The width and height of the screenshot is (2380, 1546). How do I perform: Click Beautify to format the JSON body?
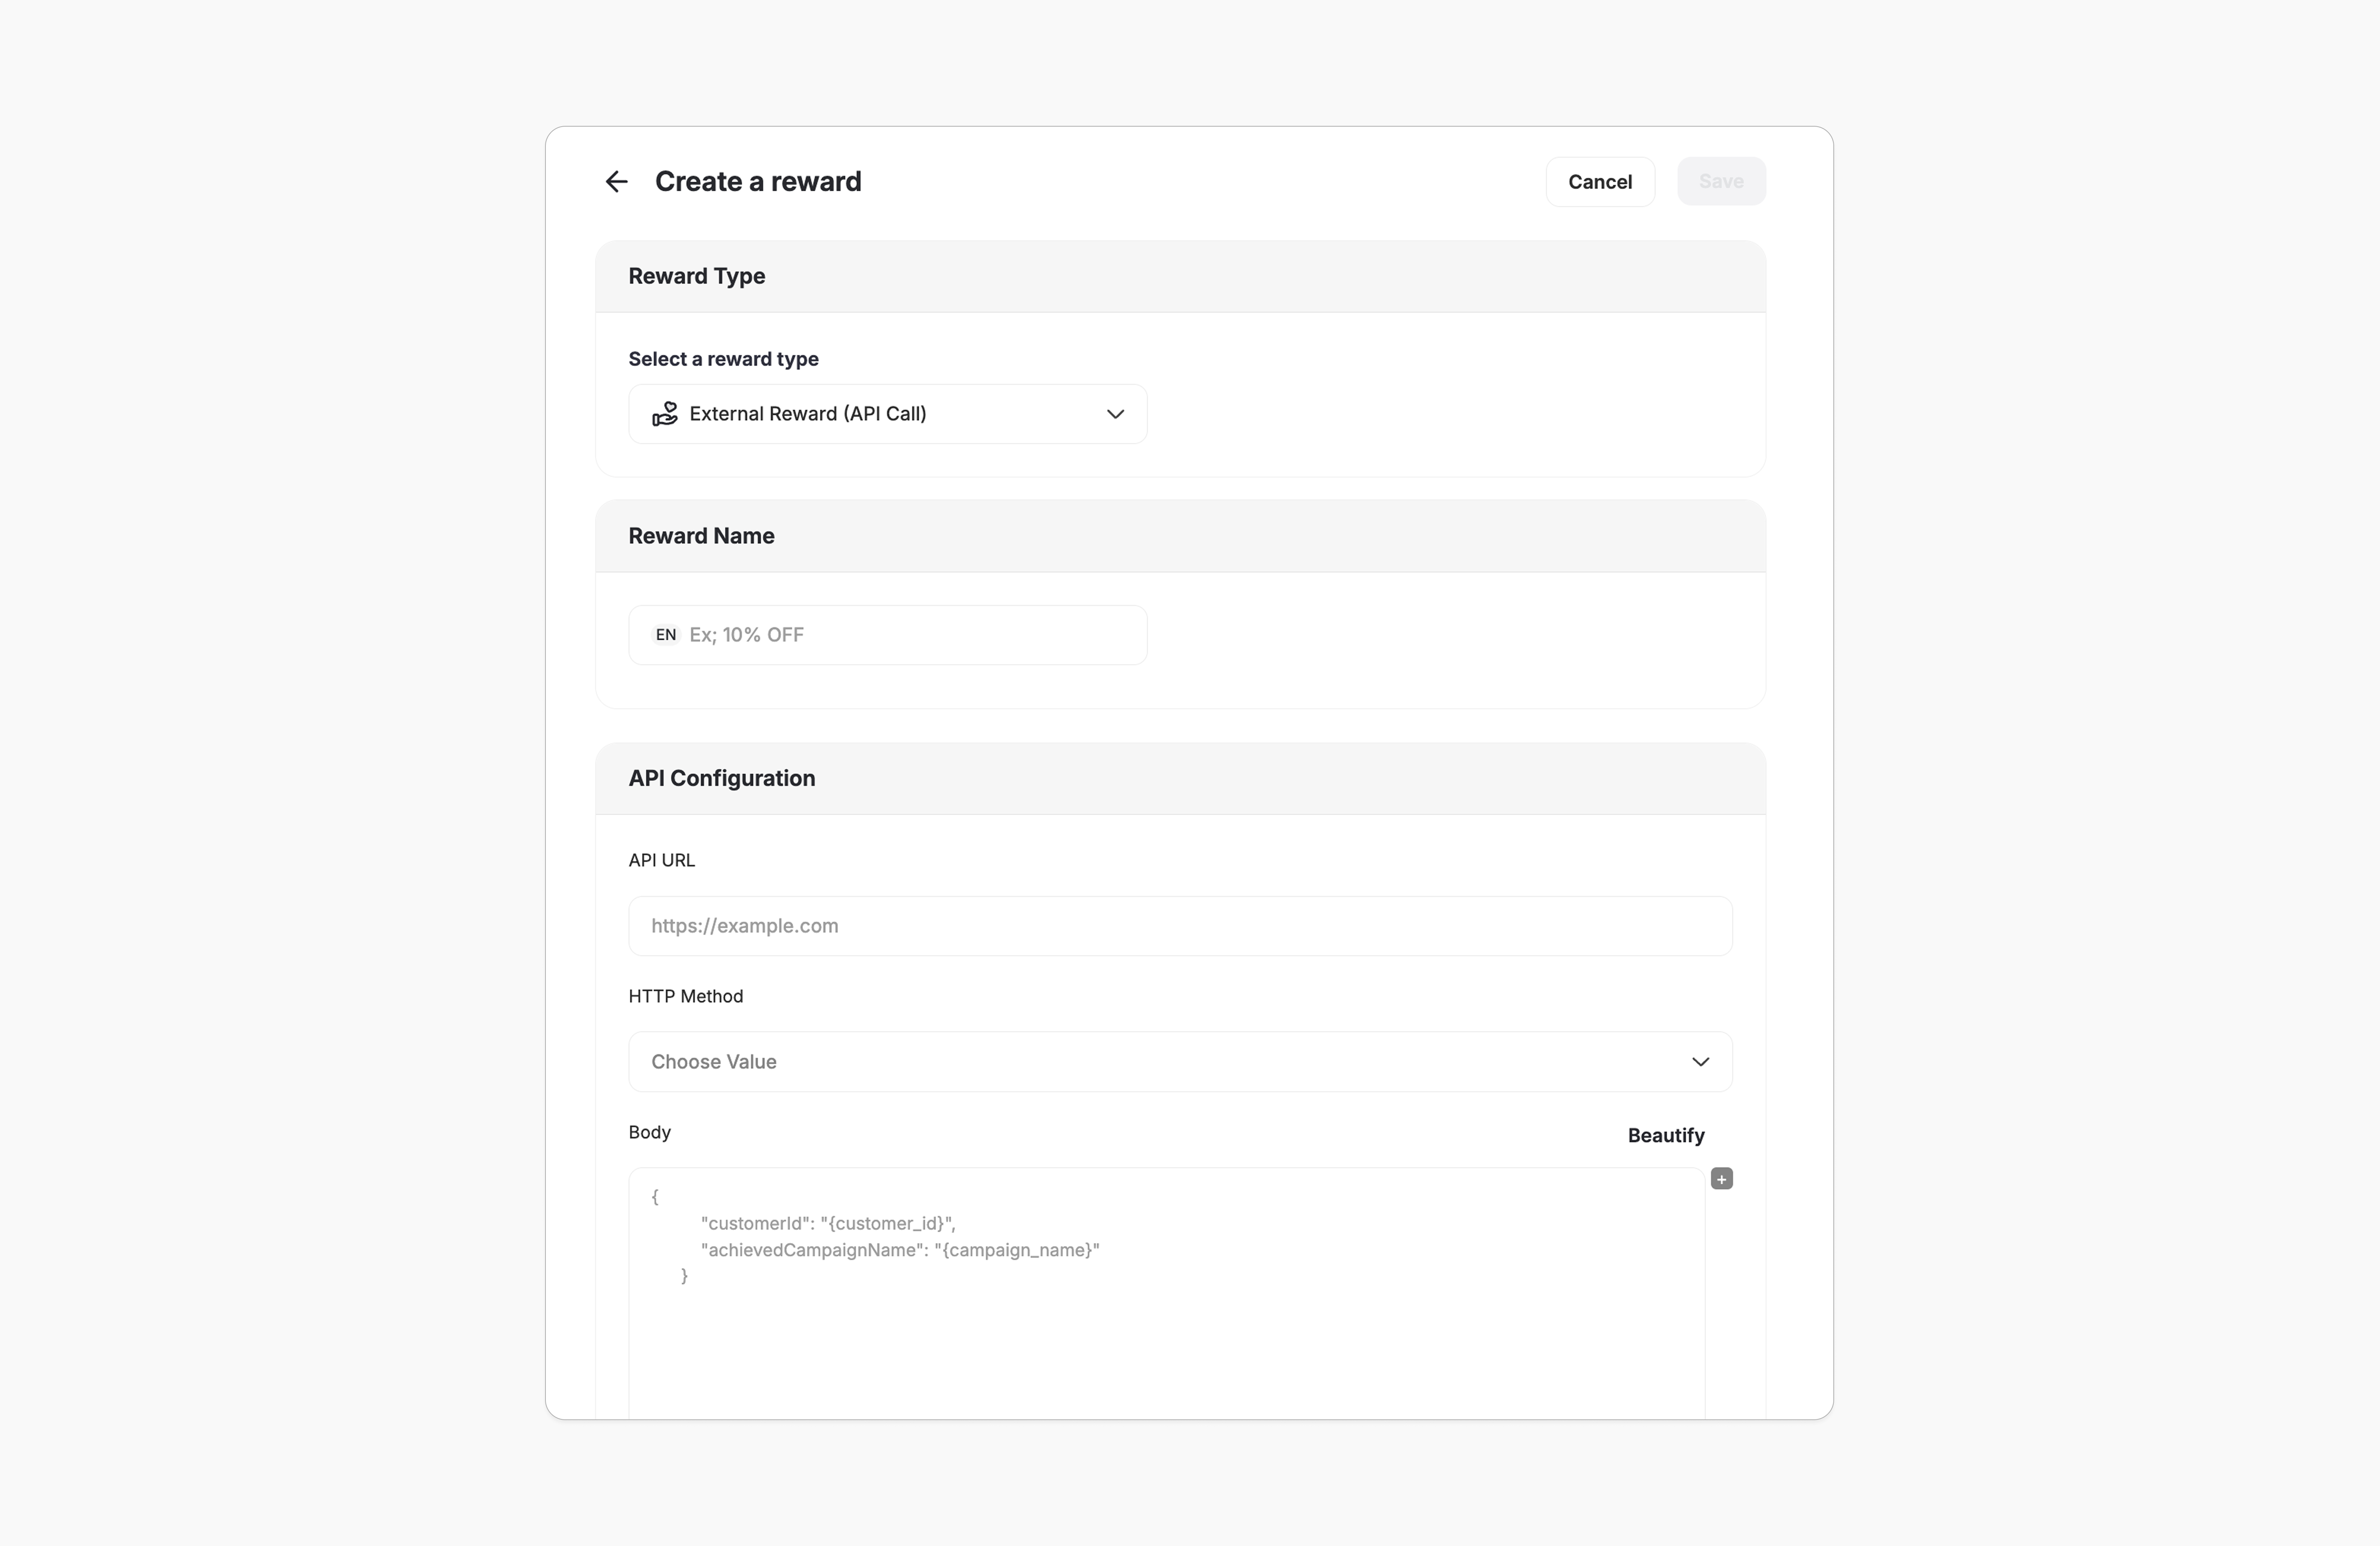click(x=1665, y=1135)
